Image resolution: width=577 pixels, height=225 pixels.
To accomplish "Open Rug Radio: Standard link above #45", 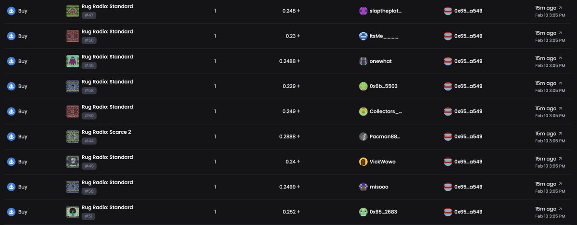I will (107, 57).
